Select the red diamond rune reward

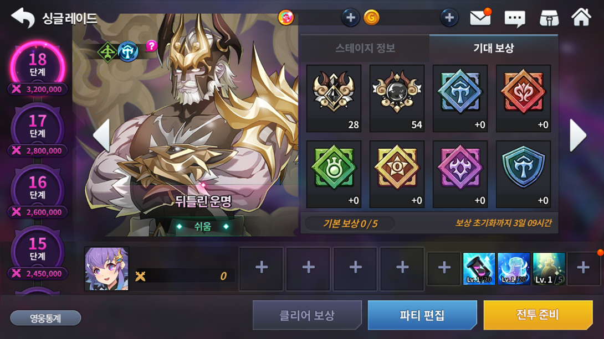[523, 98]
